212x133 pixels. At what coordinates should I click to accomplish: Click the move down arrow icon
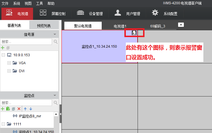click(x=31, y=109)
